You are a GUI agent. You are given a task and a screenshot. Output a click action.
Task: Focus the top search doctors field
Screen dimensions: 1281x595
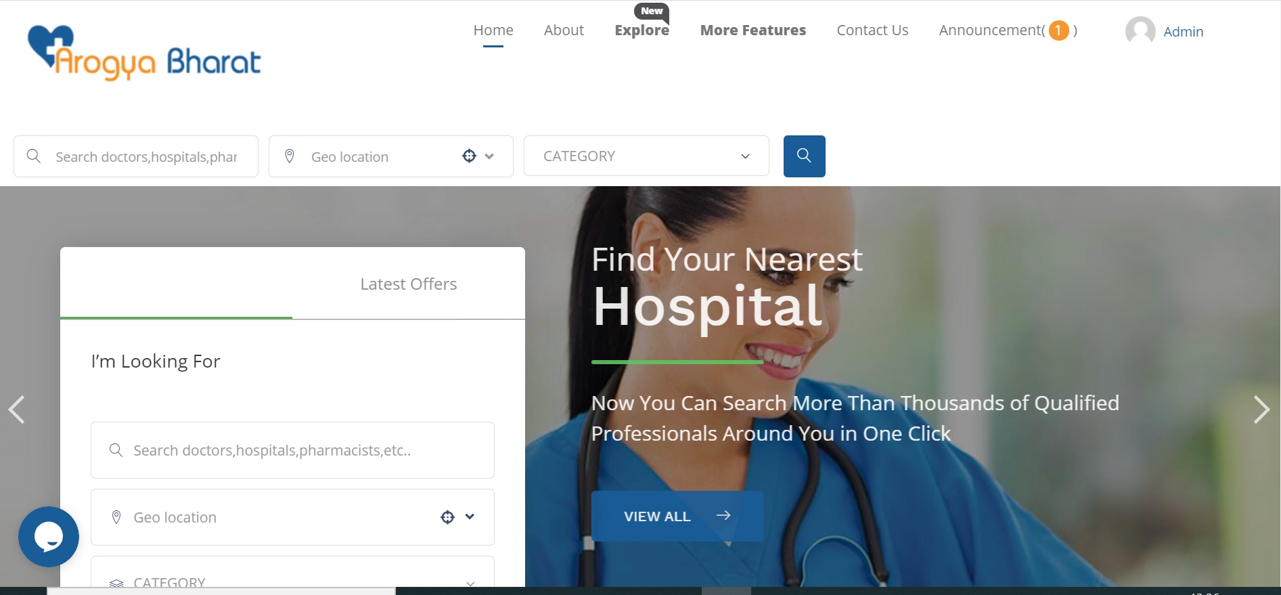pos(145,157)
